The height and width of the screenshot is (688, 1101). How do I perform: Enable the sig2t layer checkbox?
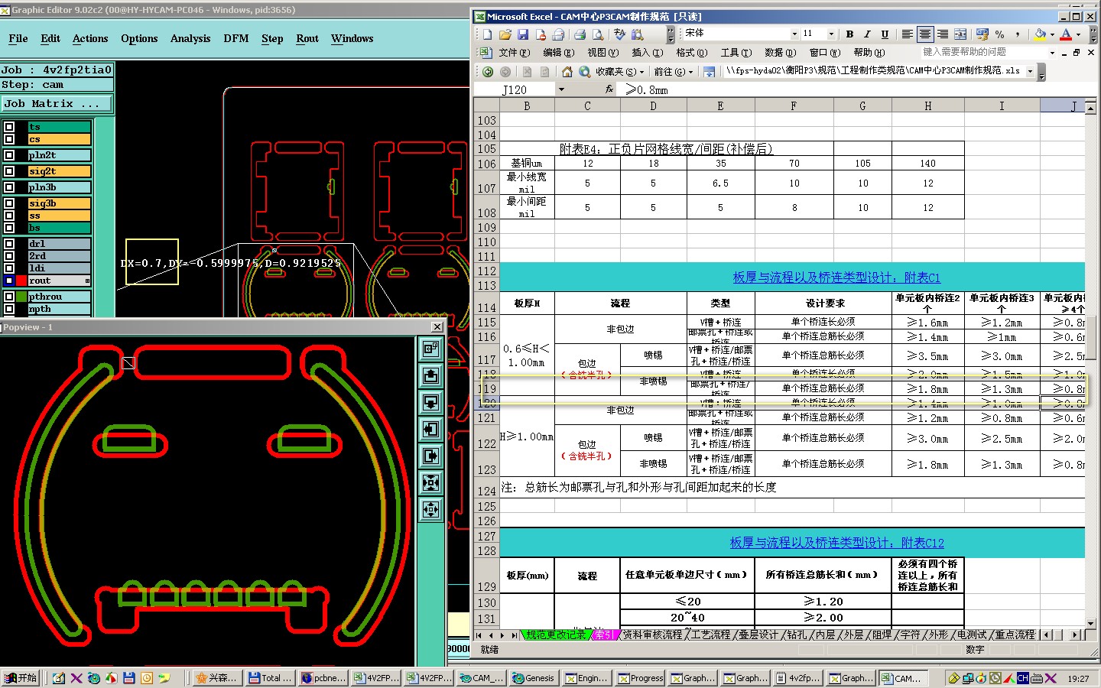coord(9,171)
